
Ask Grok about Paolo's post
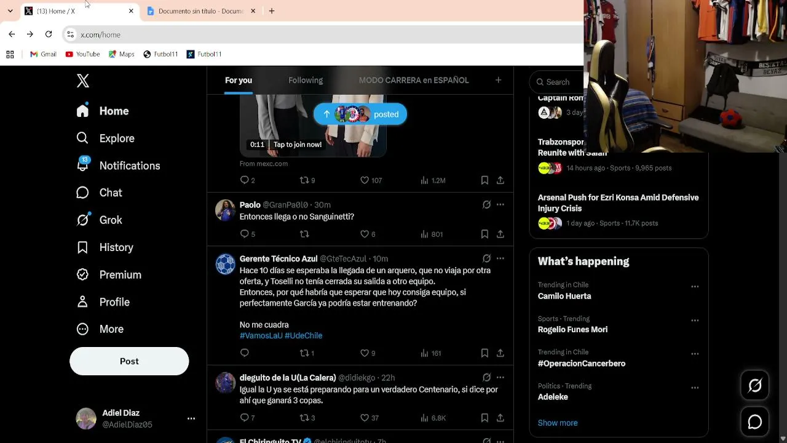point(486,205)
